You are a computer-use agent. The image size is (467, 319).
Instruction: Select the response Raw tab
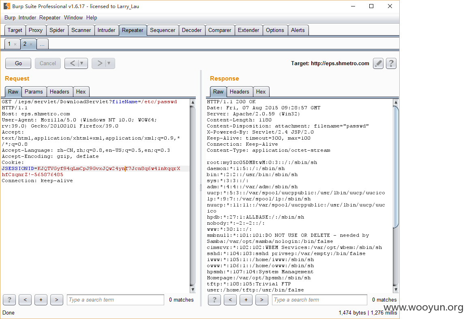click(x=219, y=91)
